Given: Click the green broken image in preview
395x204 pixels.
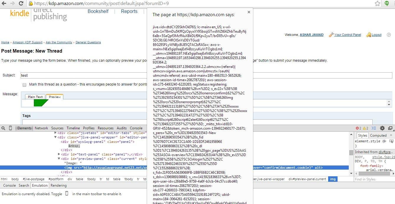Looking at the screenshot, I should (41, 103).
